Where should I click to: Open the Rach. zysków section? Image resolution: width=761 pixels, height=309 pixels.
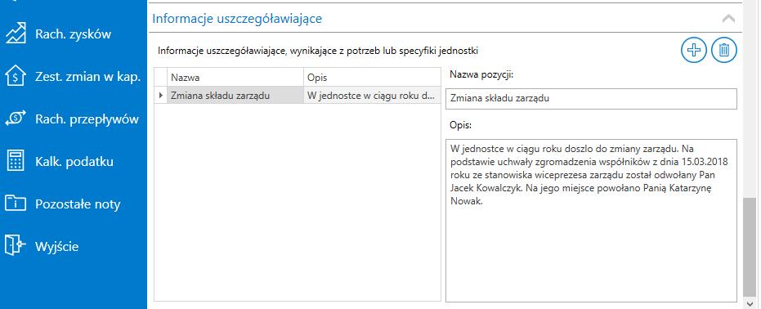coord(74,34)
